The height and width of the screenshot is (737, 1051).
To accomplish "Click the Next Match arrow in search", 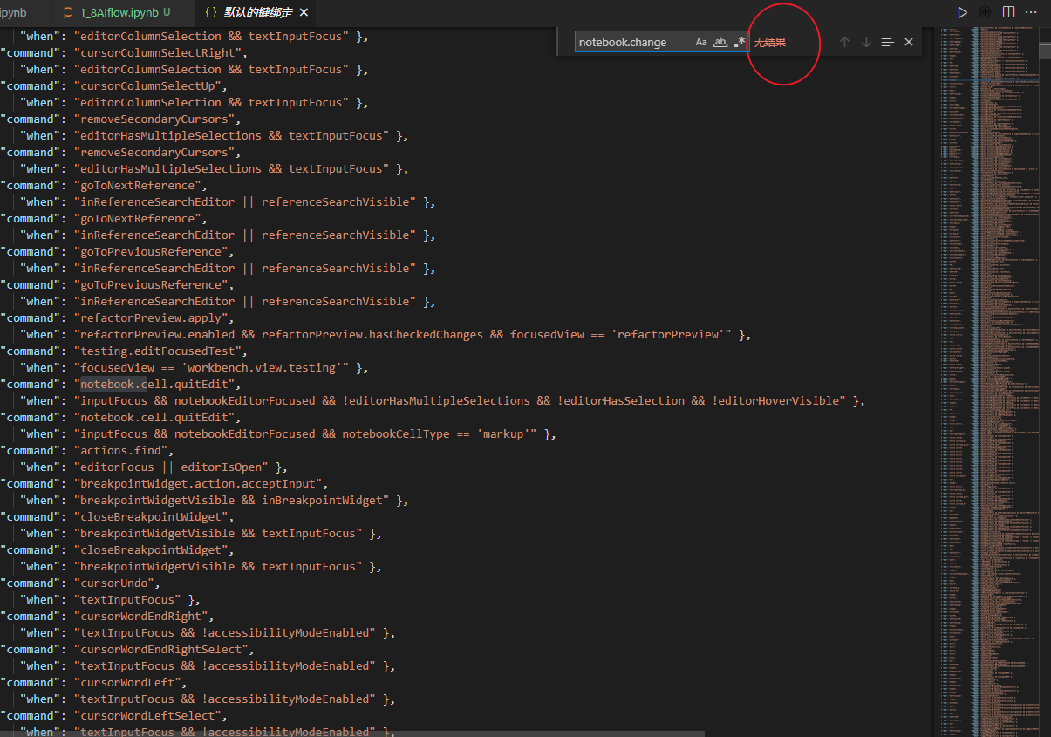I will click(x=864, y=41).
